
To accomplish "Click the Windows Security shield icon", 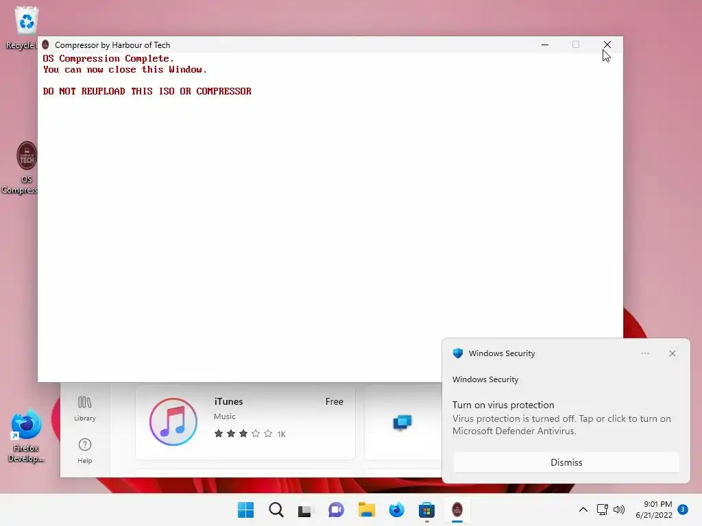I will pyautogui.click(x=457, y=353).
